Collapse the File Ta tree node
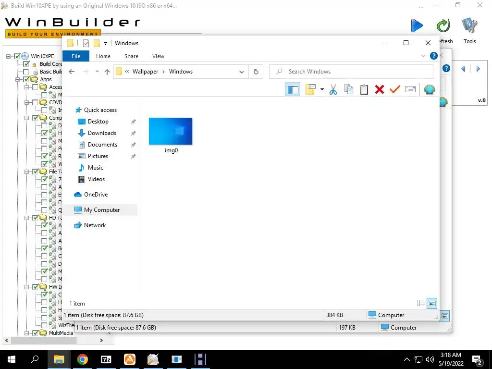 click(x=27, y=172)
